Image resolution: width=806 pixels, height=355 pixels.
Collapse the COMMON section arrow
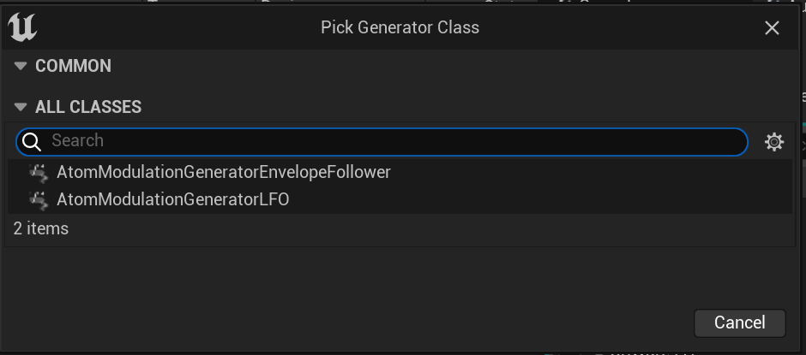(x=21, y=66)
